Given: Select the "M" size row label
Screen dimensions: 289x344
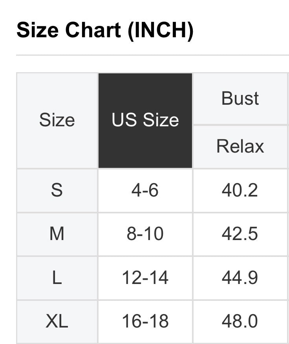Looking at the screenshot, I should pos(57,234).
